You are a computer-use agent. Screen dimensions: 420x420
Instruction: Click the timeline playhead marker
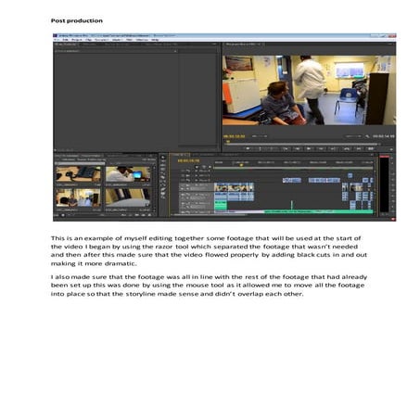[x=241, y=165]
